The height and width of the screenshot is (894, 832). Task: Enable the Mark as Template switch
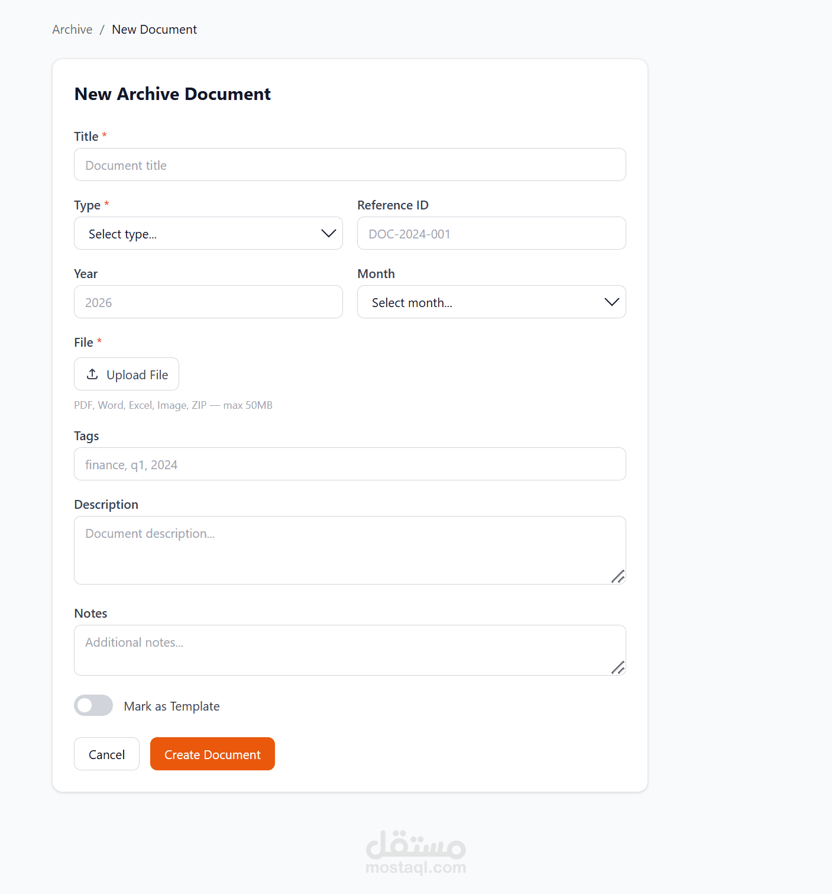coord(93,705)
